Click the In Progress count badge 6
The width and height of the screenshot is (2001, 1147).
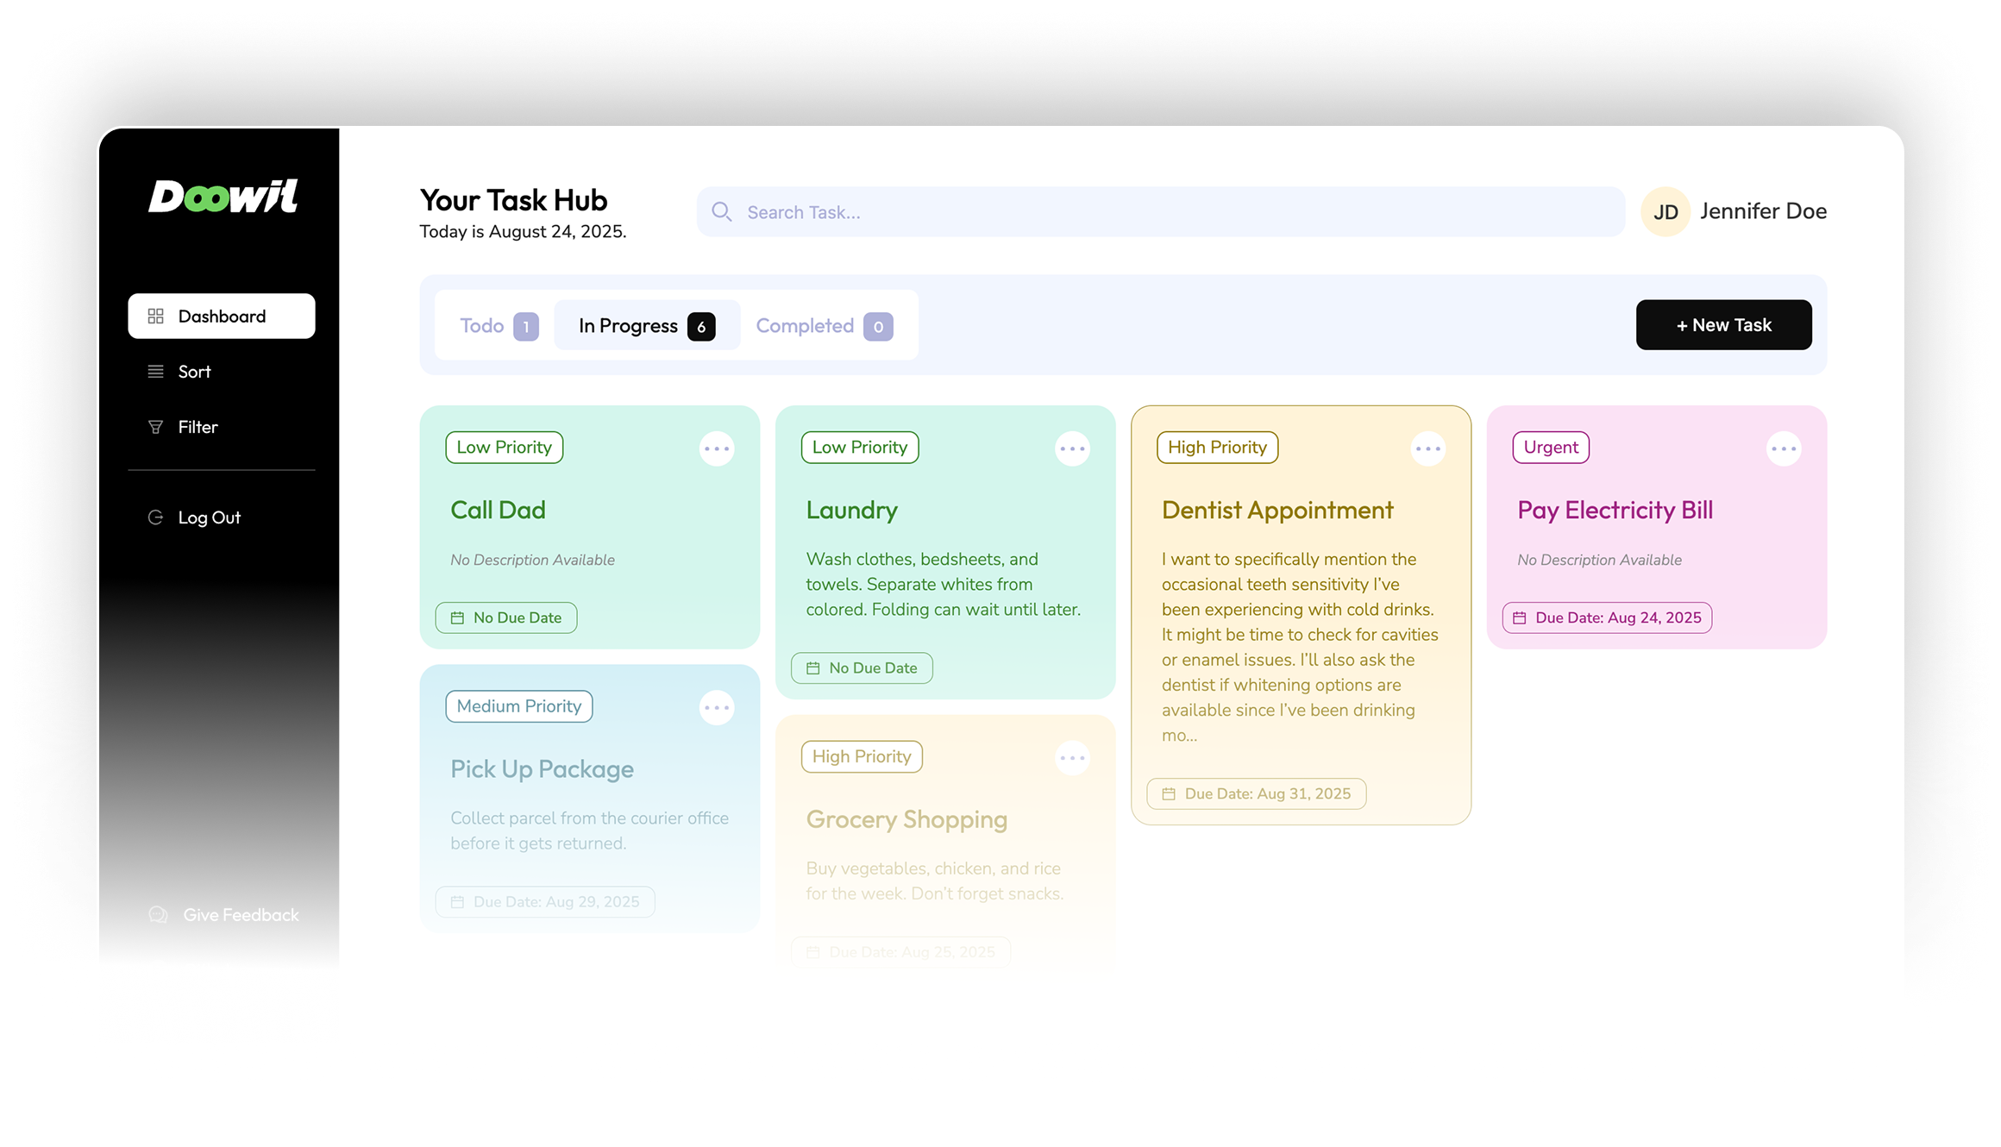[701, 327]
